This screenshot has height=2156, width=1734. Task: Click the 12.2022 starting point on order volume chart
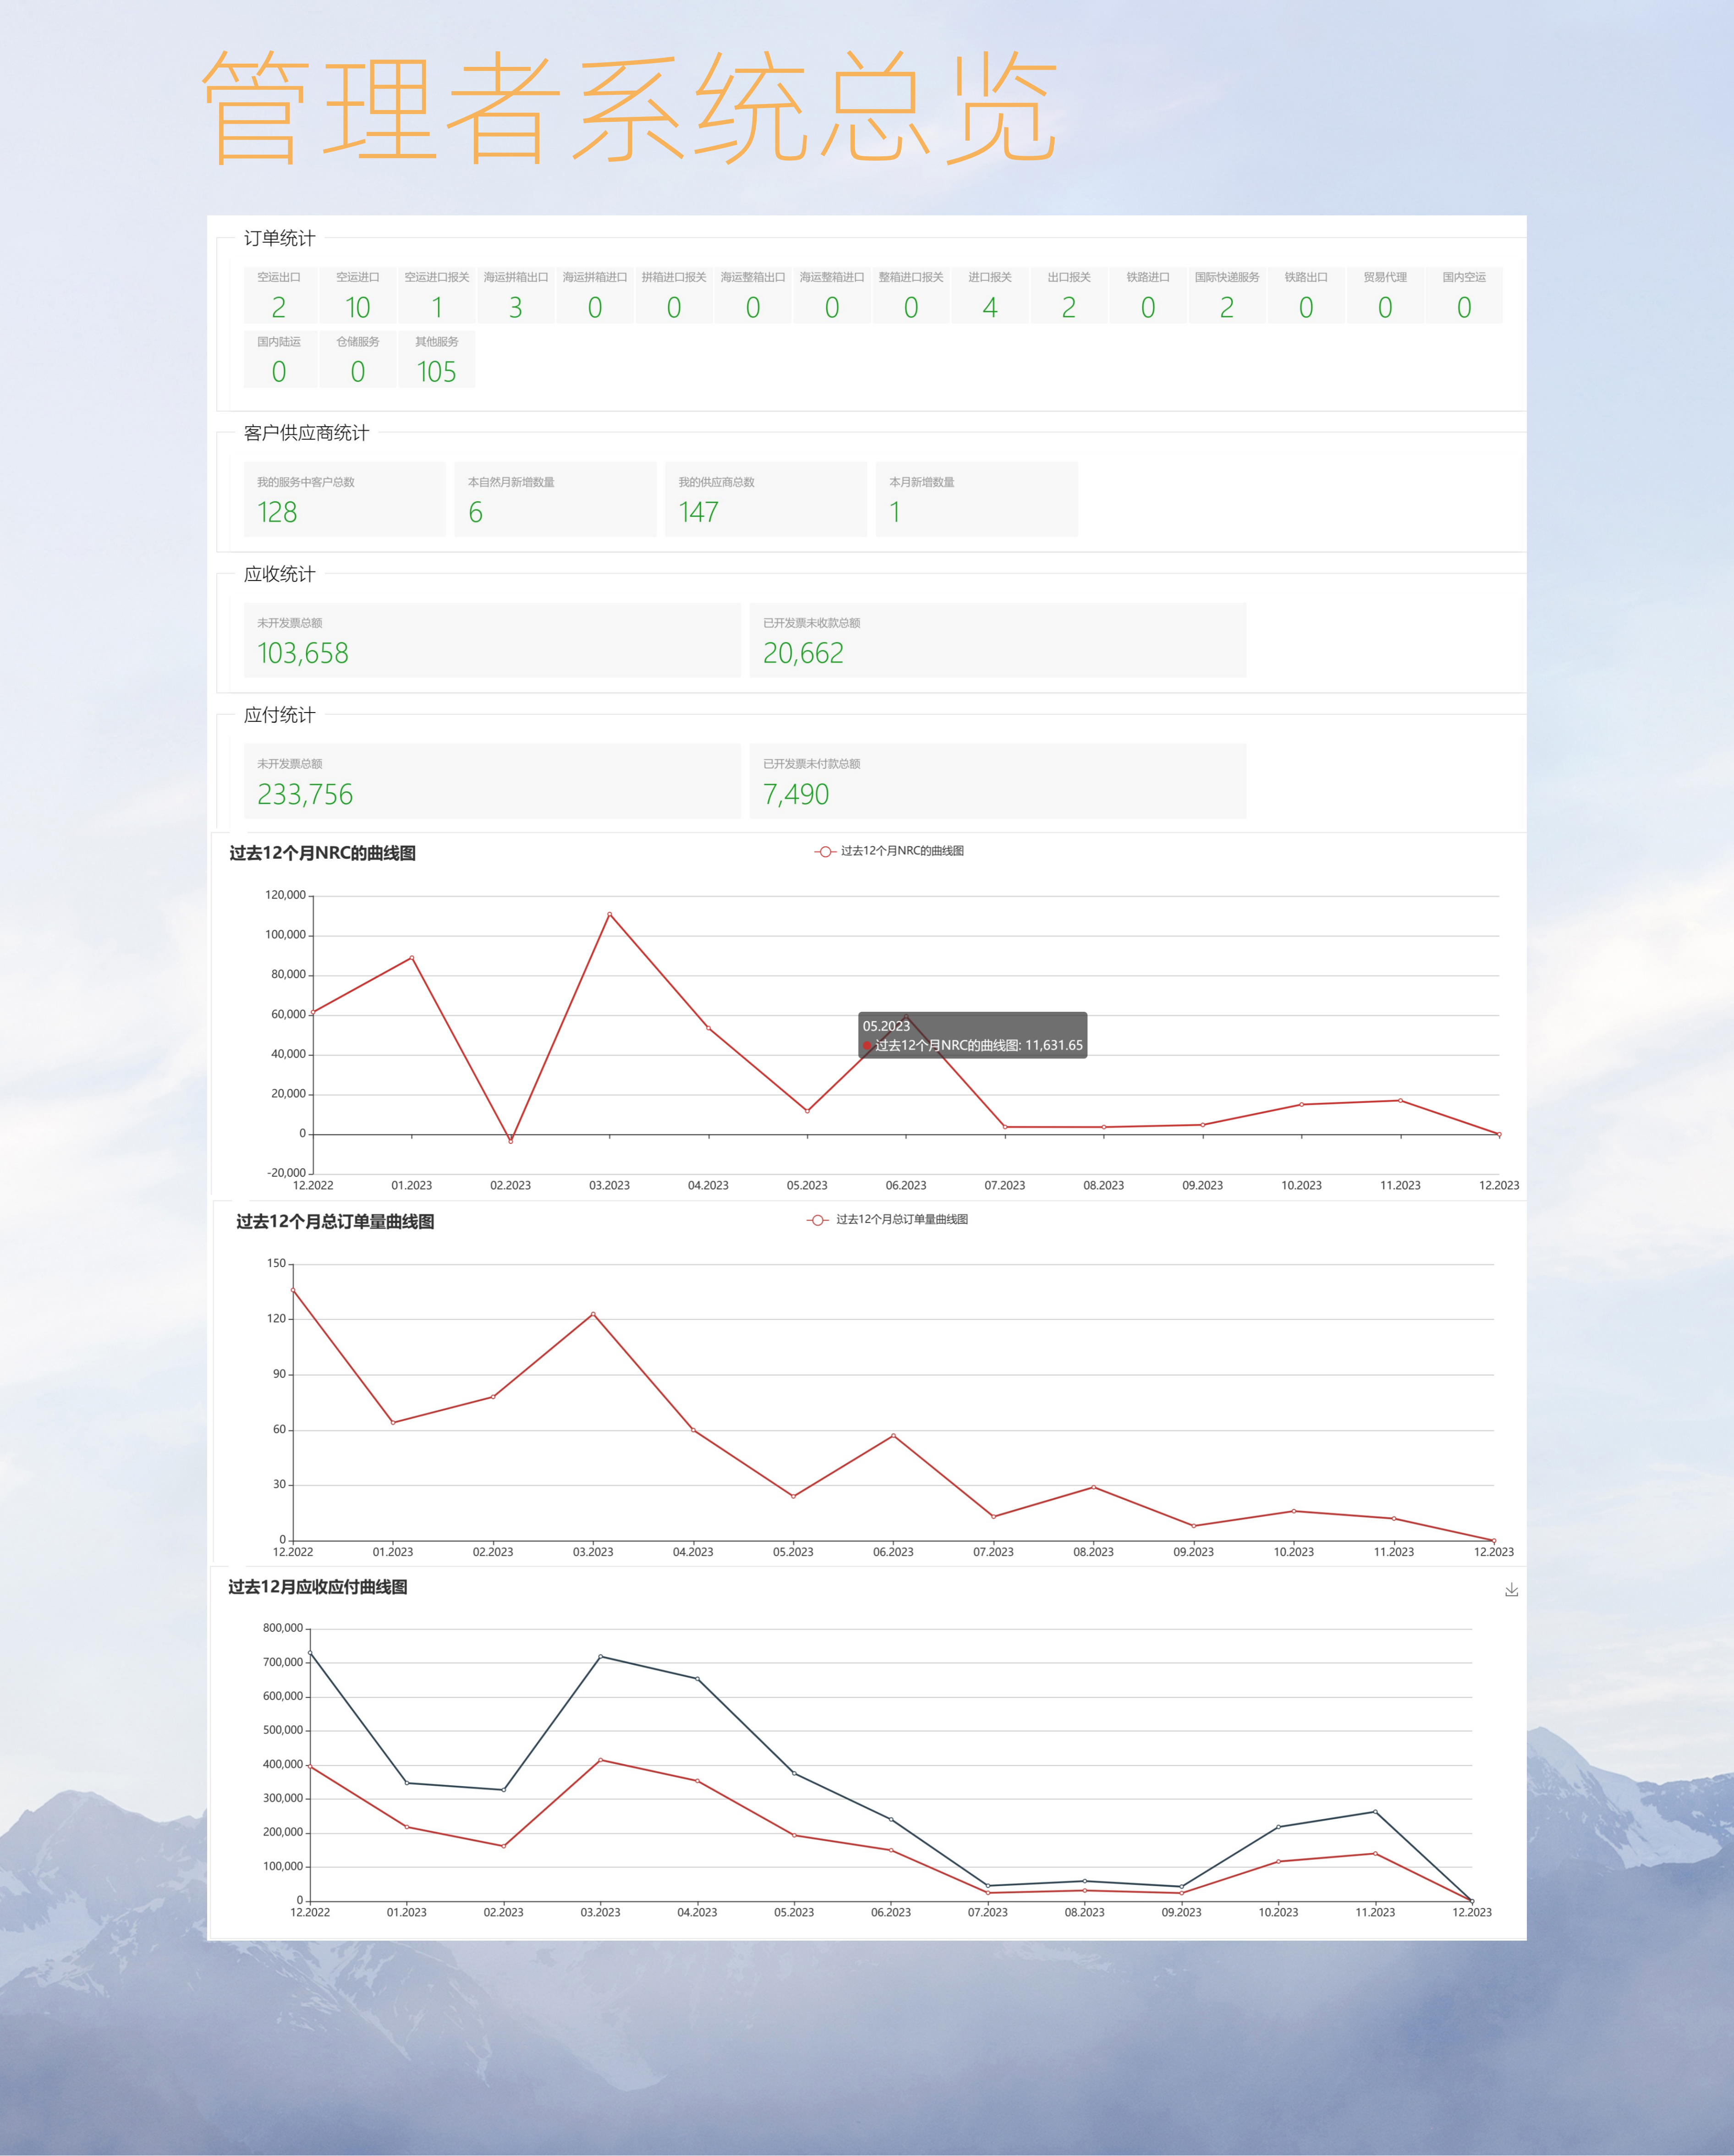(293, 1290)
